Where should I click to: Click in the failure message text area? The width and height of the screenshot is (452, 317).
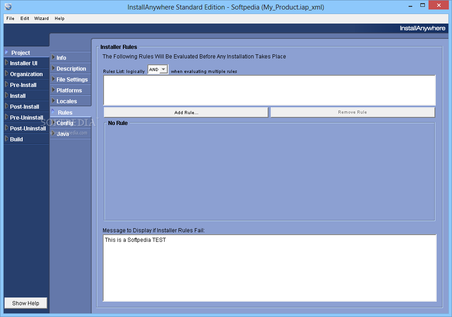tap(269, 268)
